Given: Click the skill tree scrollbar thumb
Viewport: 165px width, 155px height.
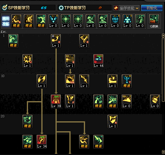Looking at the screenshot, I should [163, 70].
